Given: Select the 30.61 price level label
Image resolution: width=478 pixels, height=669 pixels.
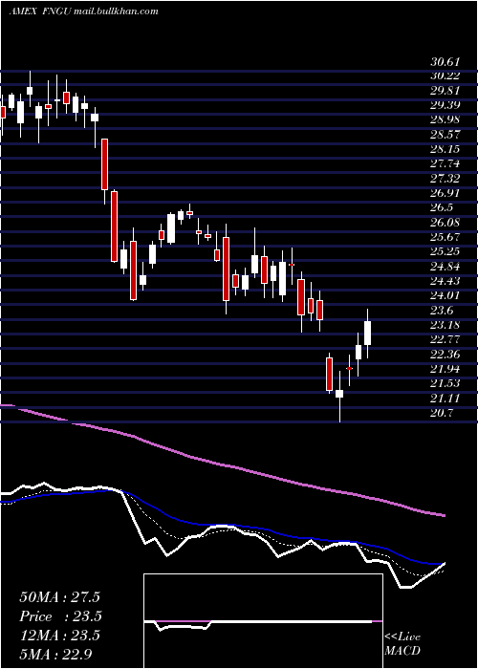Looking at the screenshot, I should 445,62.
